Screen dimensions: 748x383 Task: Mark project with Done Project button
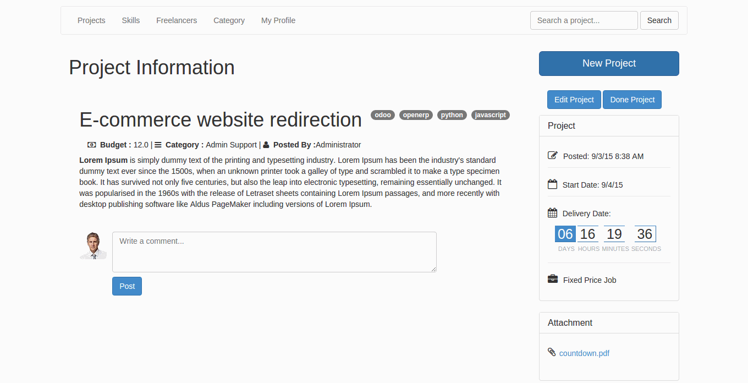[x=632, y=100]
